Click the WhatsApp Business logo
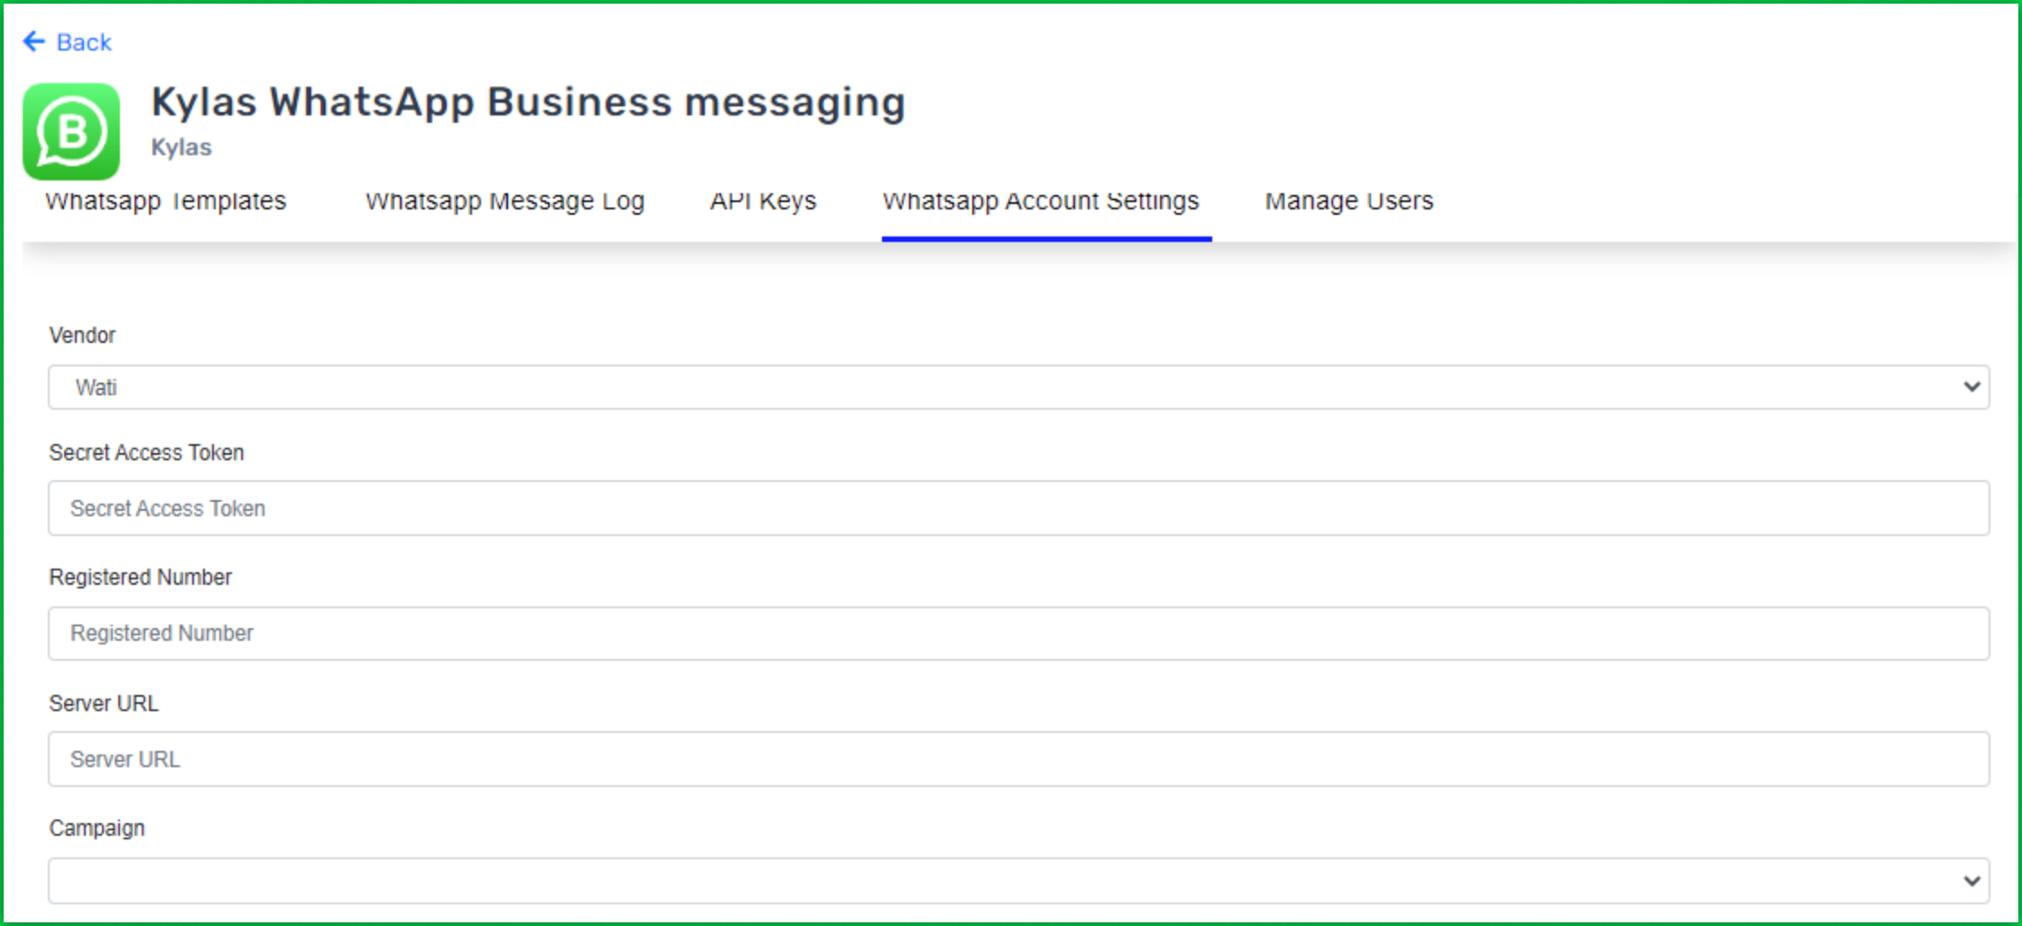Screen dimensions: 2022x926 point(71,132)
